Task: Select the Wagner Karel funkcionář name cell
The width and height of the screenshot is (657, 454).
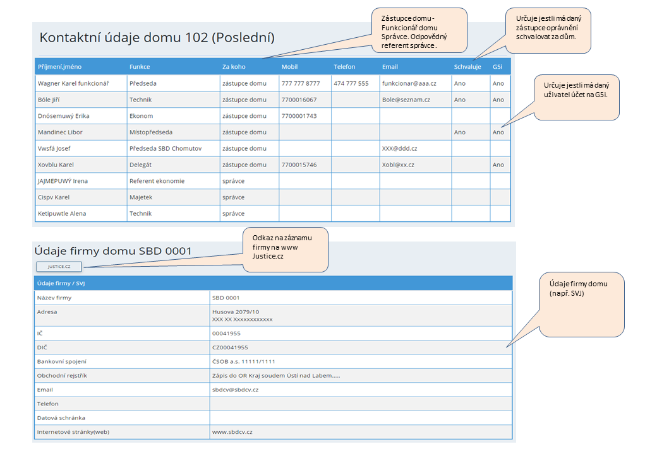Action: [x=73, y=83]
